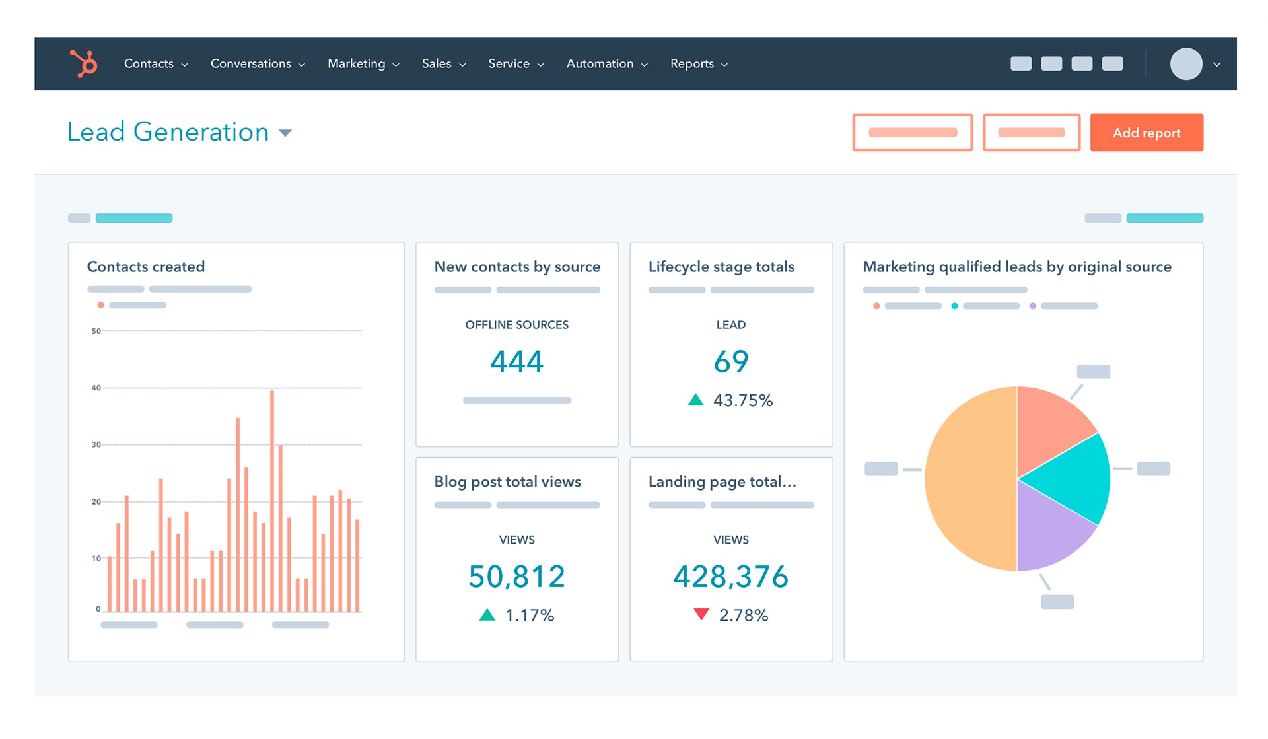Click the HubSpot sprocket logo
The image size is (1268, 739).
[x=84, y=63]
